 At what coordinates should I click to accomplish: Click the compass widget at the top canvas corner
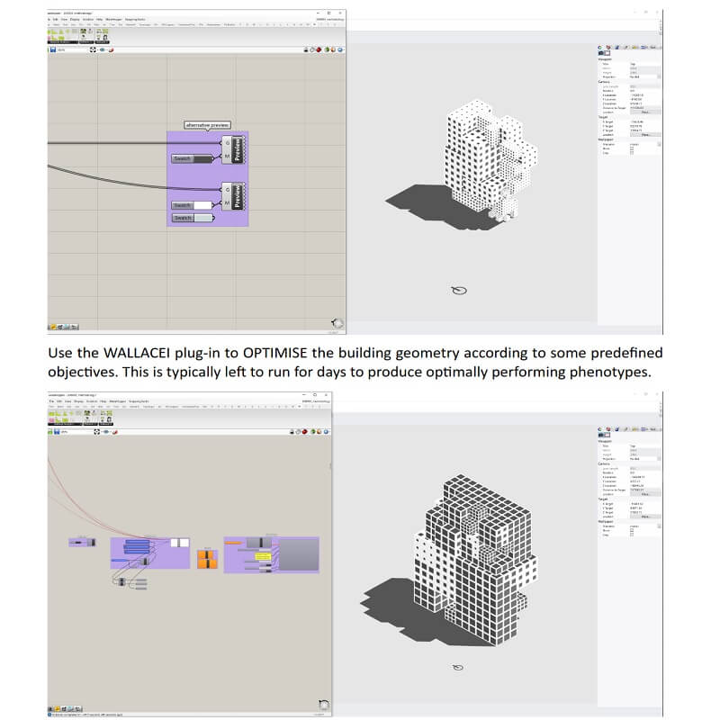point(337,322)
